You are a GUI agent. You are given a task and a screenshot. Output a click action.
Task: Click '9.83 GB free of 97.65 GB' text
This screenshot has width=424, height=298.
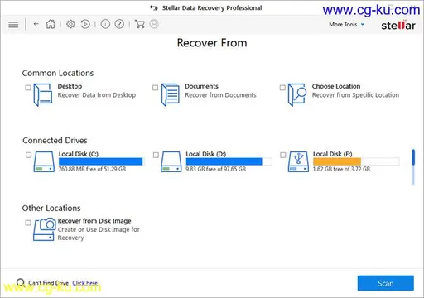215,169
